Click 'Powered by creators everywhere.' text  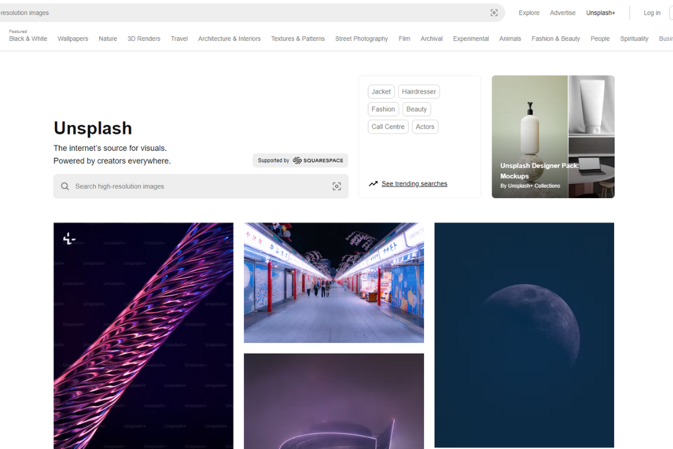tap(112, 161)
